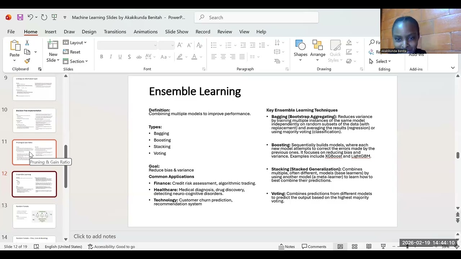This screenshot has width=461, height=259.
Task: Expand Customize Quick Access Toolbar arrow
Action: [x=65, y=17]
